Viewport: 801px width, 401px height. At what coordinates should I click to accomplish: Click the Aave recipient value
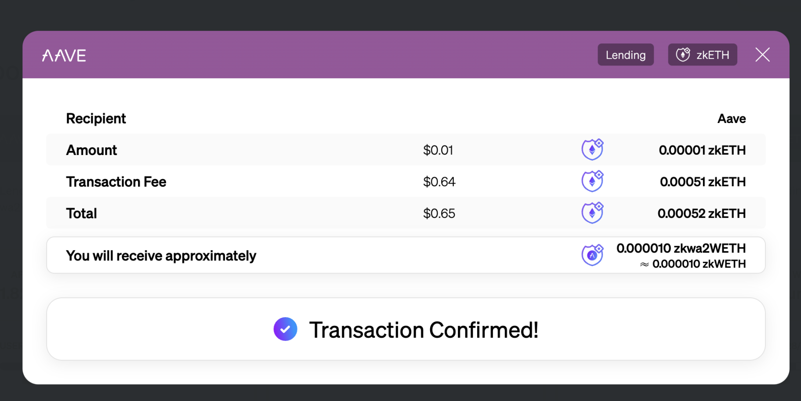[731, 119]
